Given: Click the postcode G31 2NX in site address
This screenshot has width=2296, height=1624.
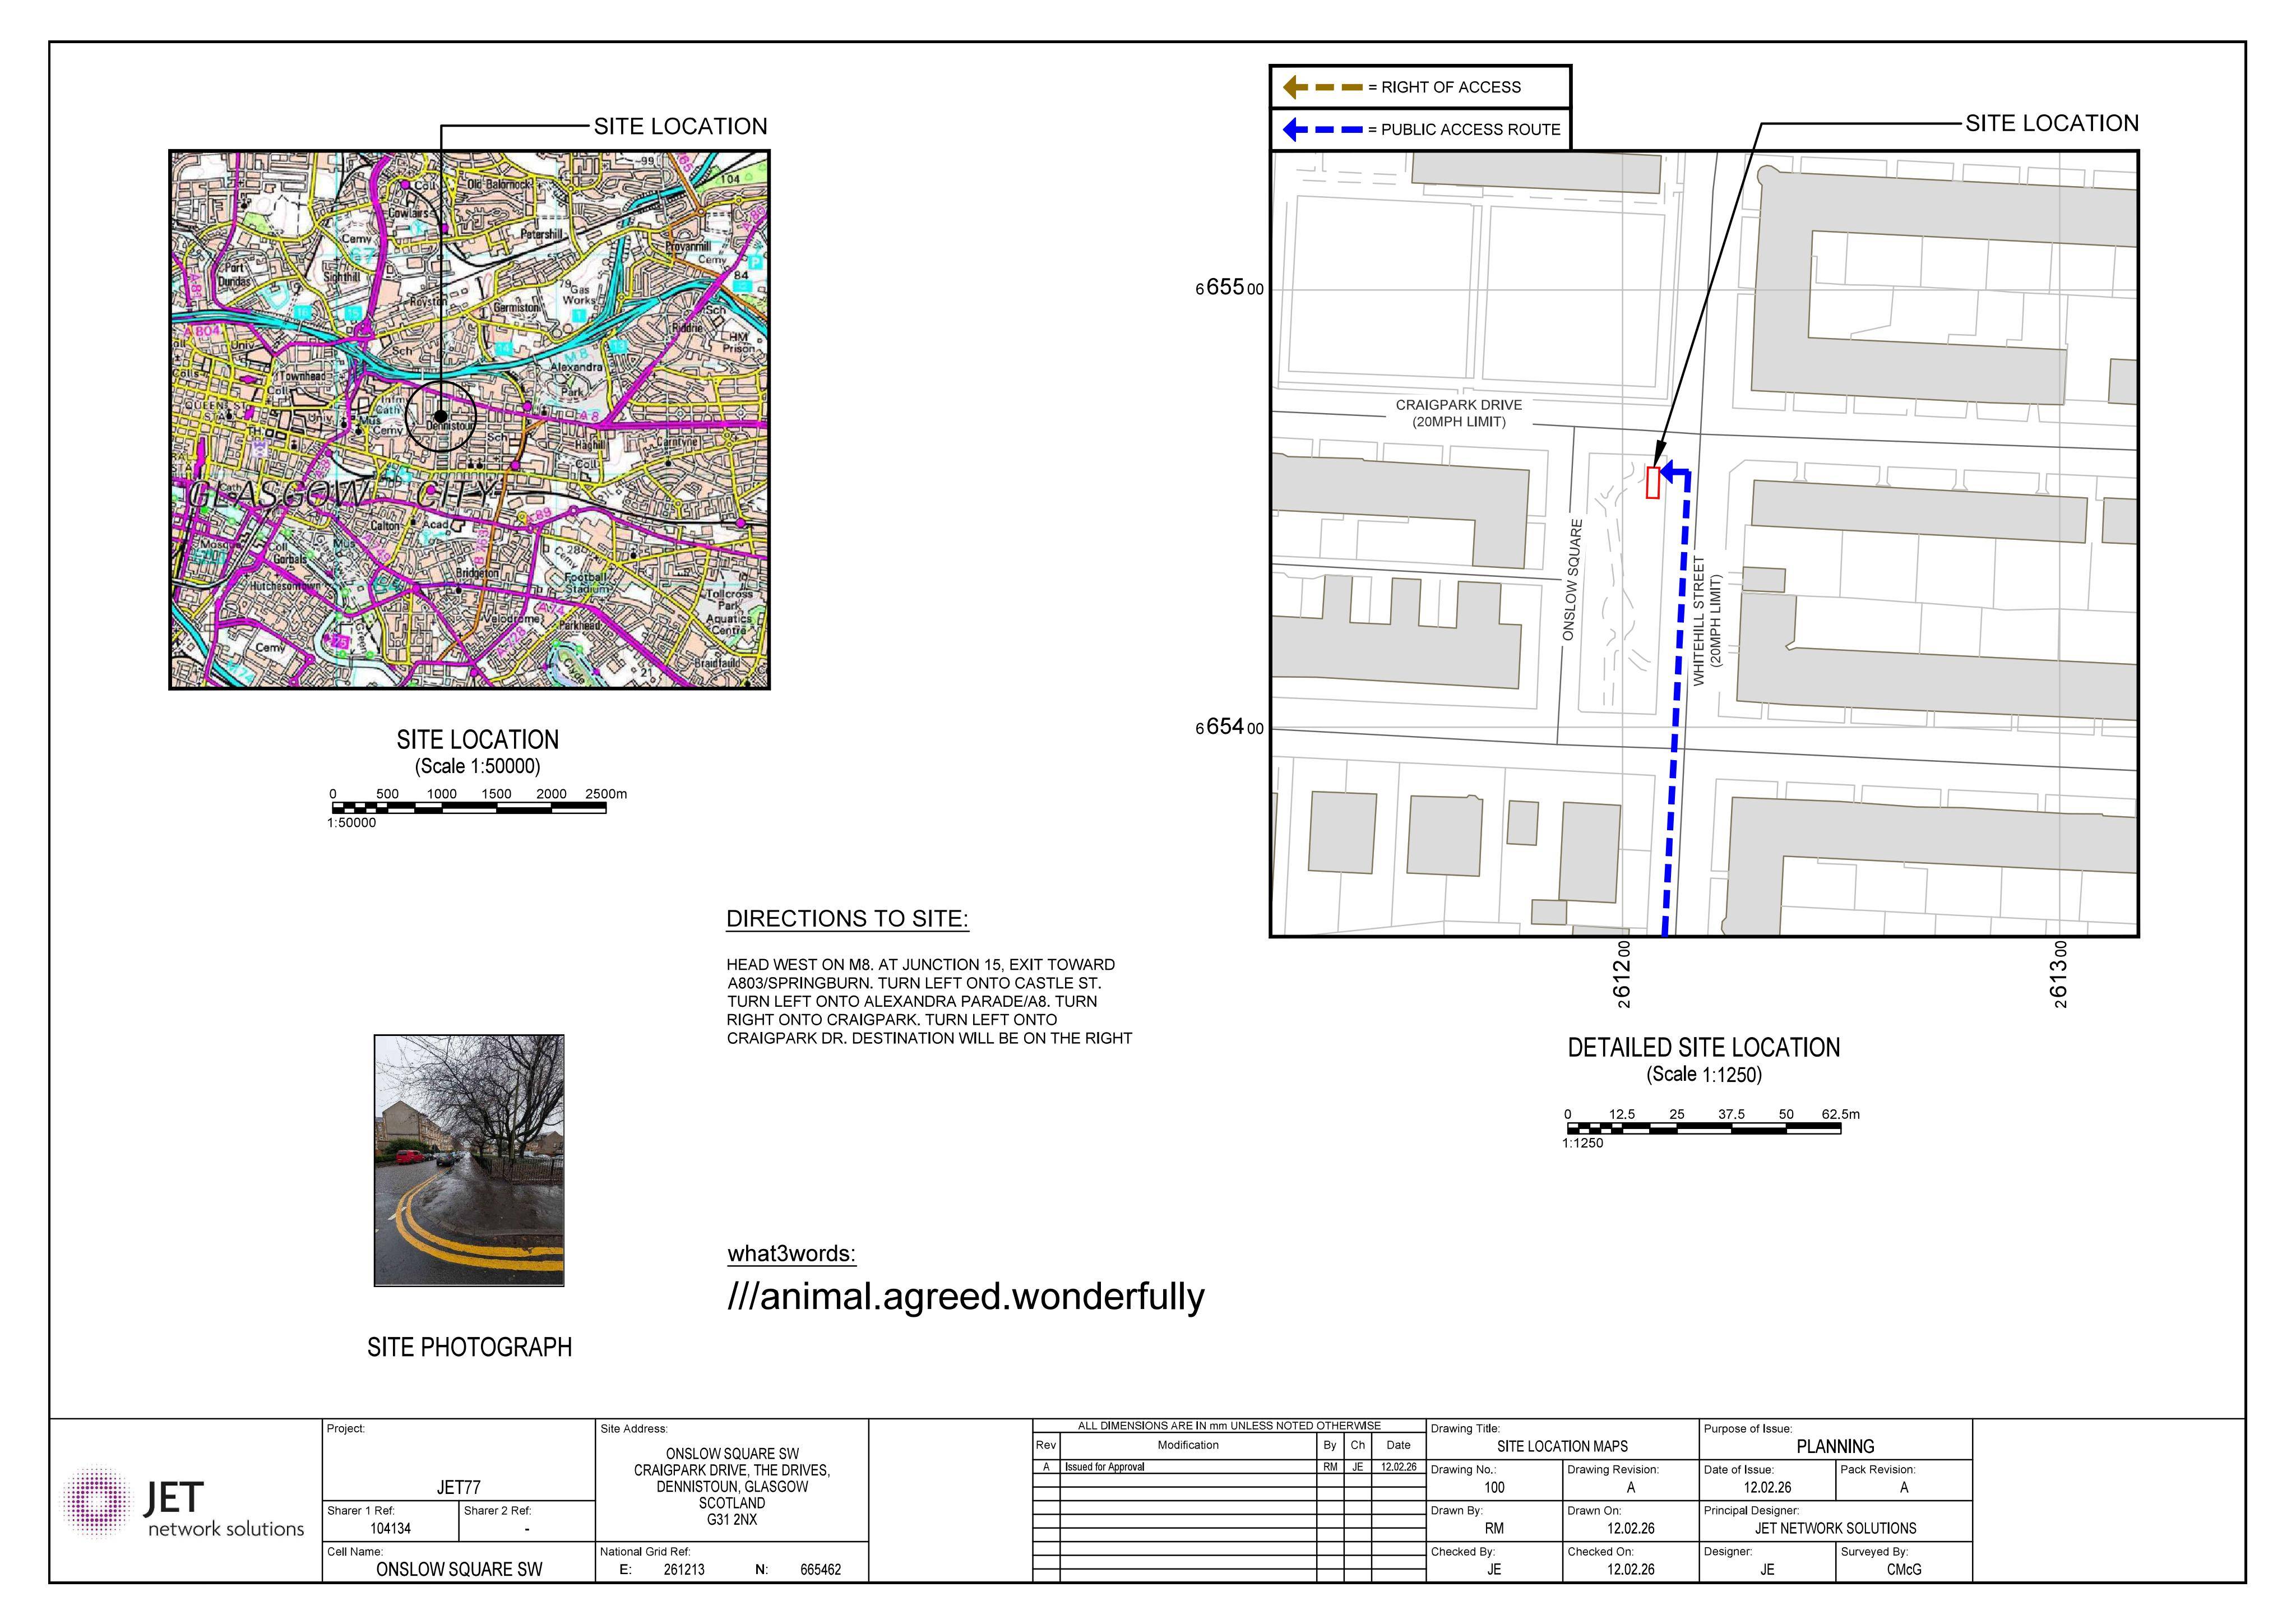Looking at the screenshot, I should [x=732, y=1520].
